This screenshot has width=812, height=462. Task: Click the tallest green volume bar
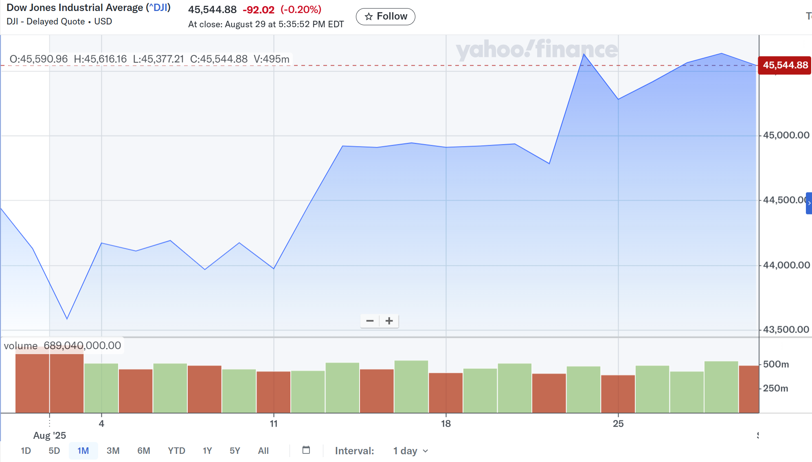411,387
